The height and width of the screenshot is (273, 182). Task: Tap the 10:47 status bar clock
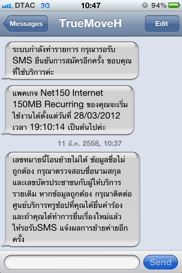[91, 6]
